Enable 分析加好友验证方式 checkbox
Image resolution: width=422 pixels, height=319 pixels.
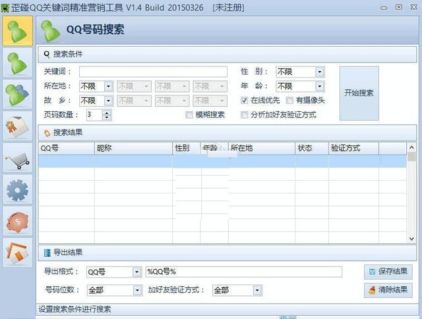tap(244, 115)
